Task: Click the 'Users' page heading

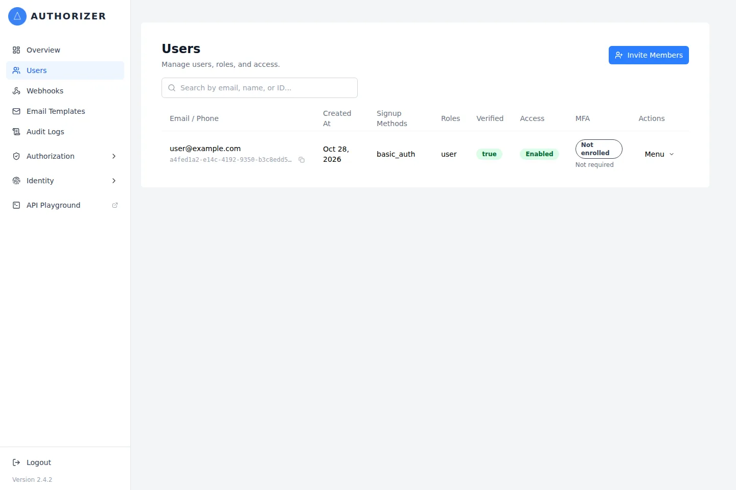Action: tap(181, 49)
